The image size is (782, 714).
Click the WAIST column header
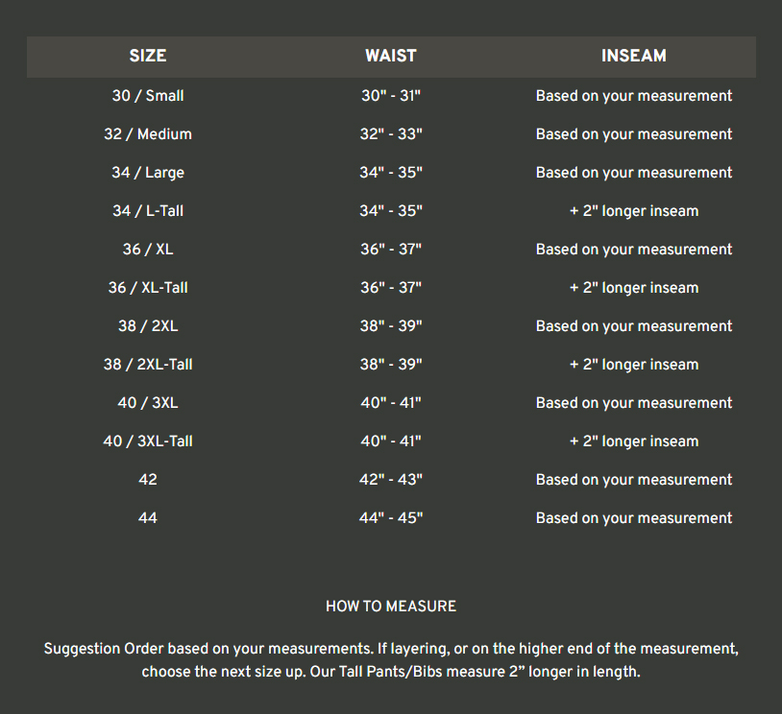(x=391, y=56)
